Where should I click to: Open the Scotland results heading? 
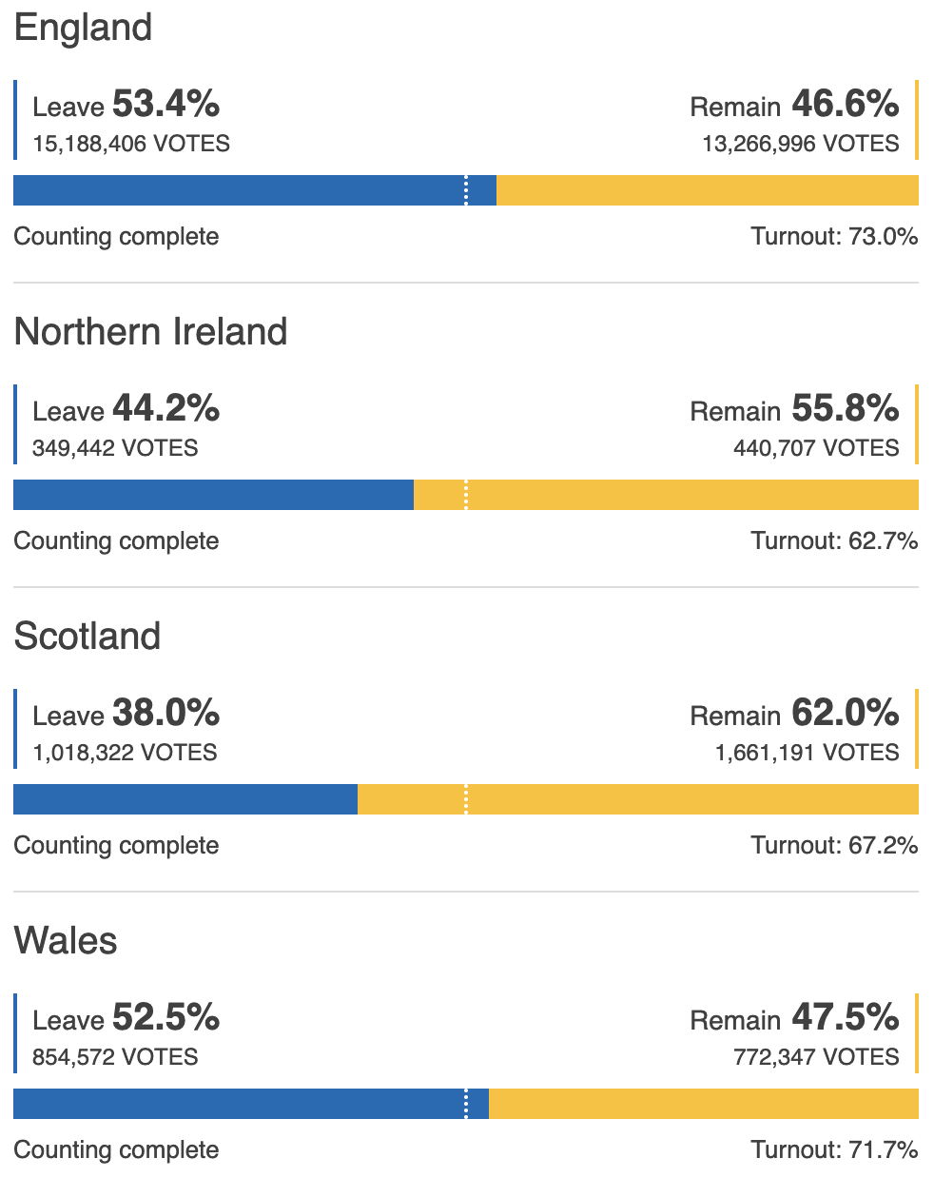pyautogui.click(x=87, y=637)
